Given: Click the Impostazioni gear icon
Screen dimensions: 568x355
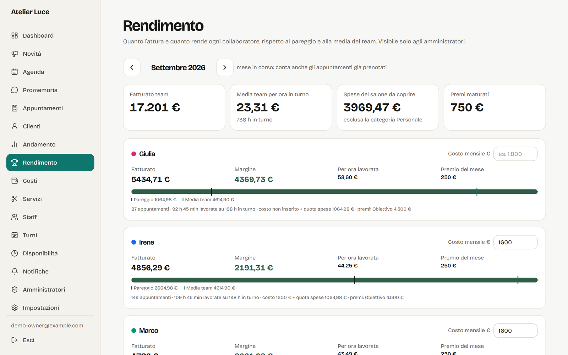Looking at the screenshot, I should (15, 308).
